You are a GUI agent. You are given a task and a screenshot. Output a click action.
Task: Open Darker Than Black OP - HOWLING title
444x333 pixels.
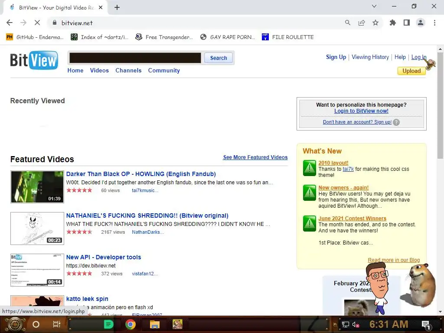141,174
